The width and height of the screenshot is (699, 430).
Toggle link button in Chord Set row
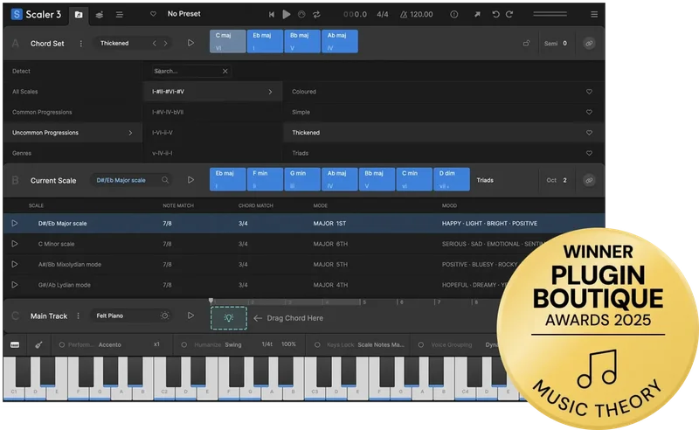point(589,44)
